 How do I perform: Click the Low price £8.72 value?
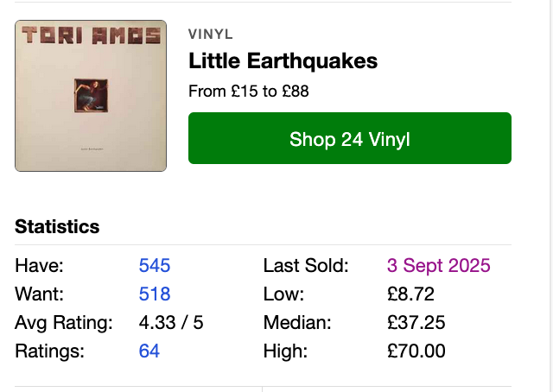410,294
